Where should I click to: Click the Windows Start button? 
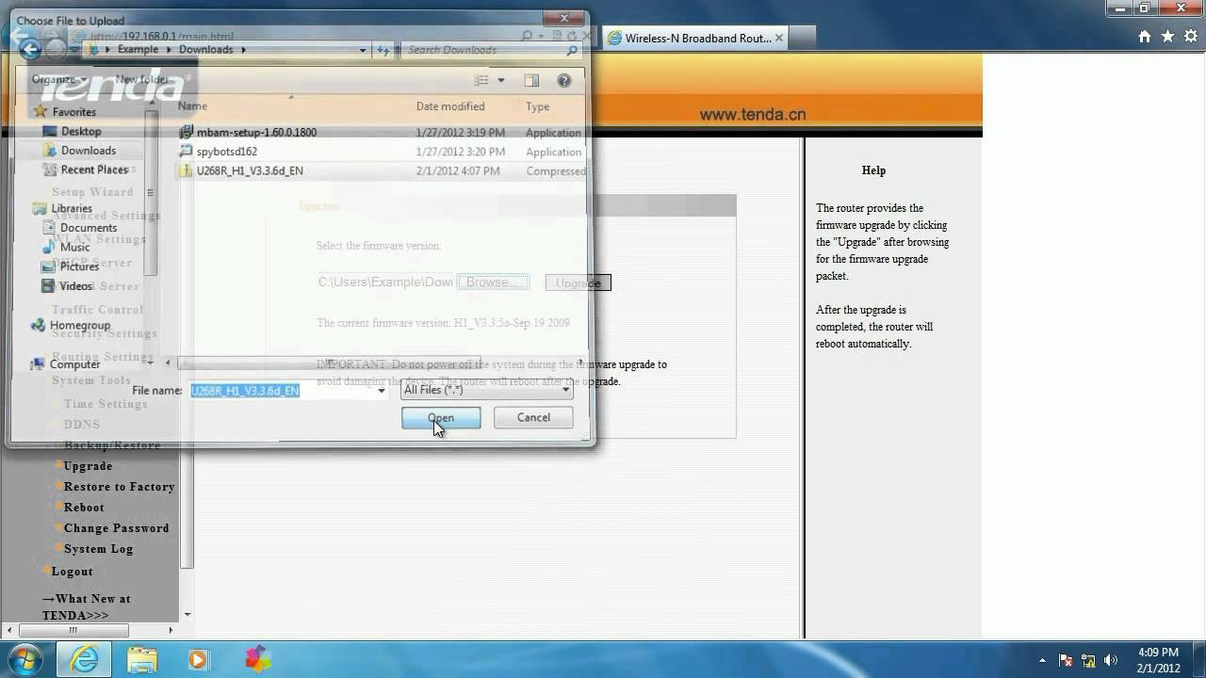pos(25,659)
